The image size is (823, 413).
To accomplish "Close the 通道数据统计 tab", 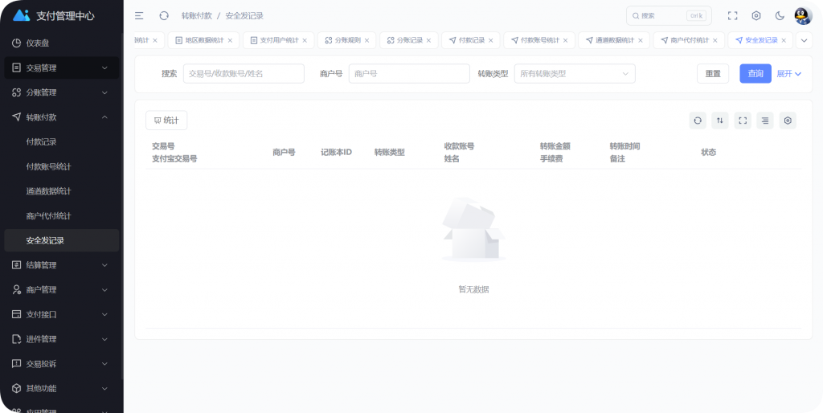I will pos(641,40).
